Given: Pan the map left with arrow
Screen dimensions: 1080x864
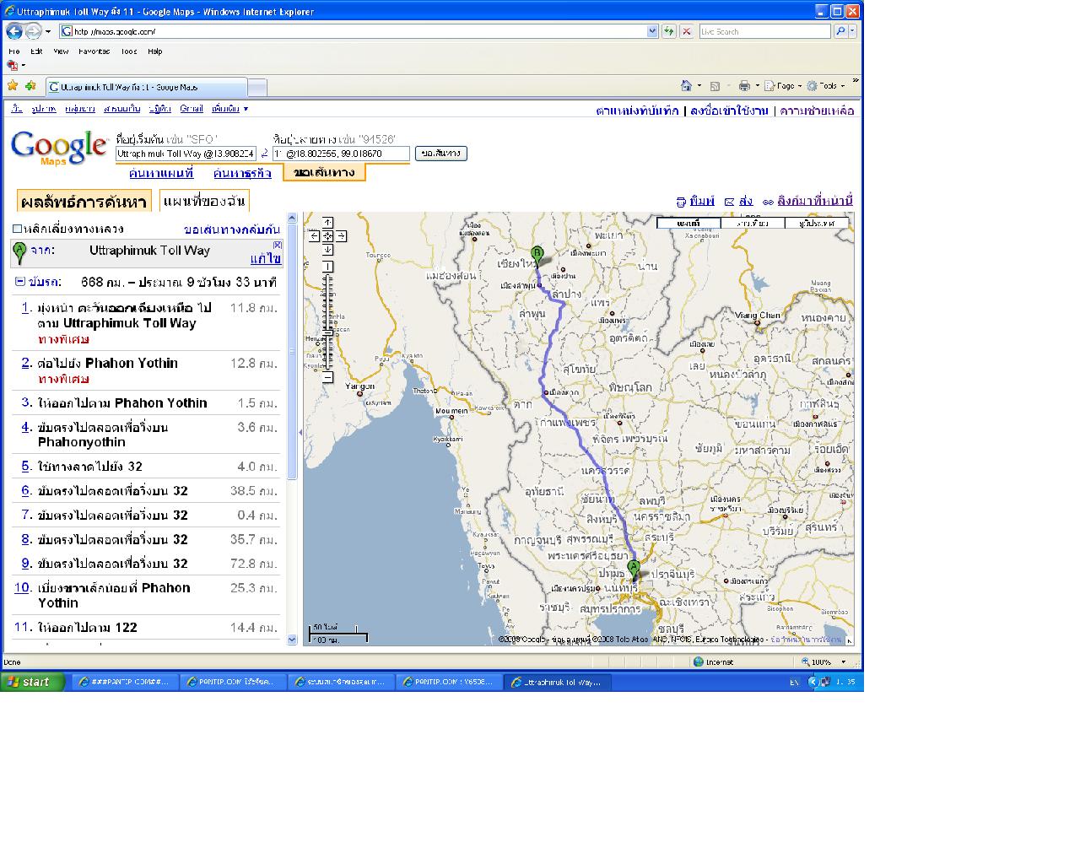Looking at the screenshot, I should [315, 236].
